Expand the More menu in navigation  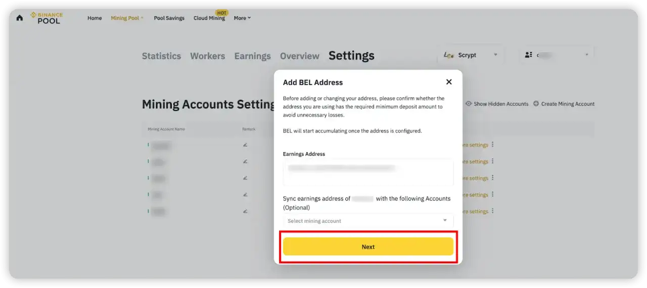tap(242, 18)
